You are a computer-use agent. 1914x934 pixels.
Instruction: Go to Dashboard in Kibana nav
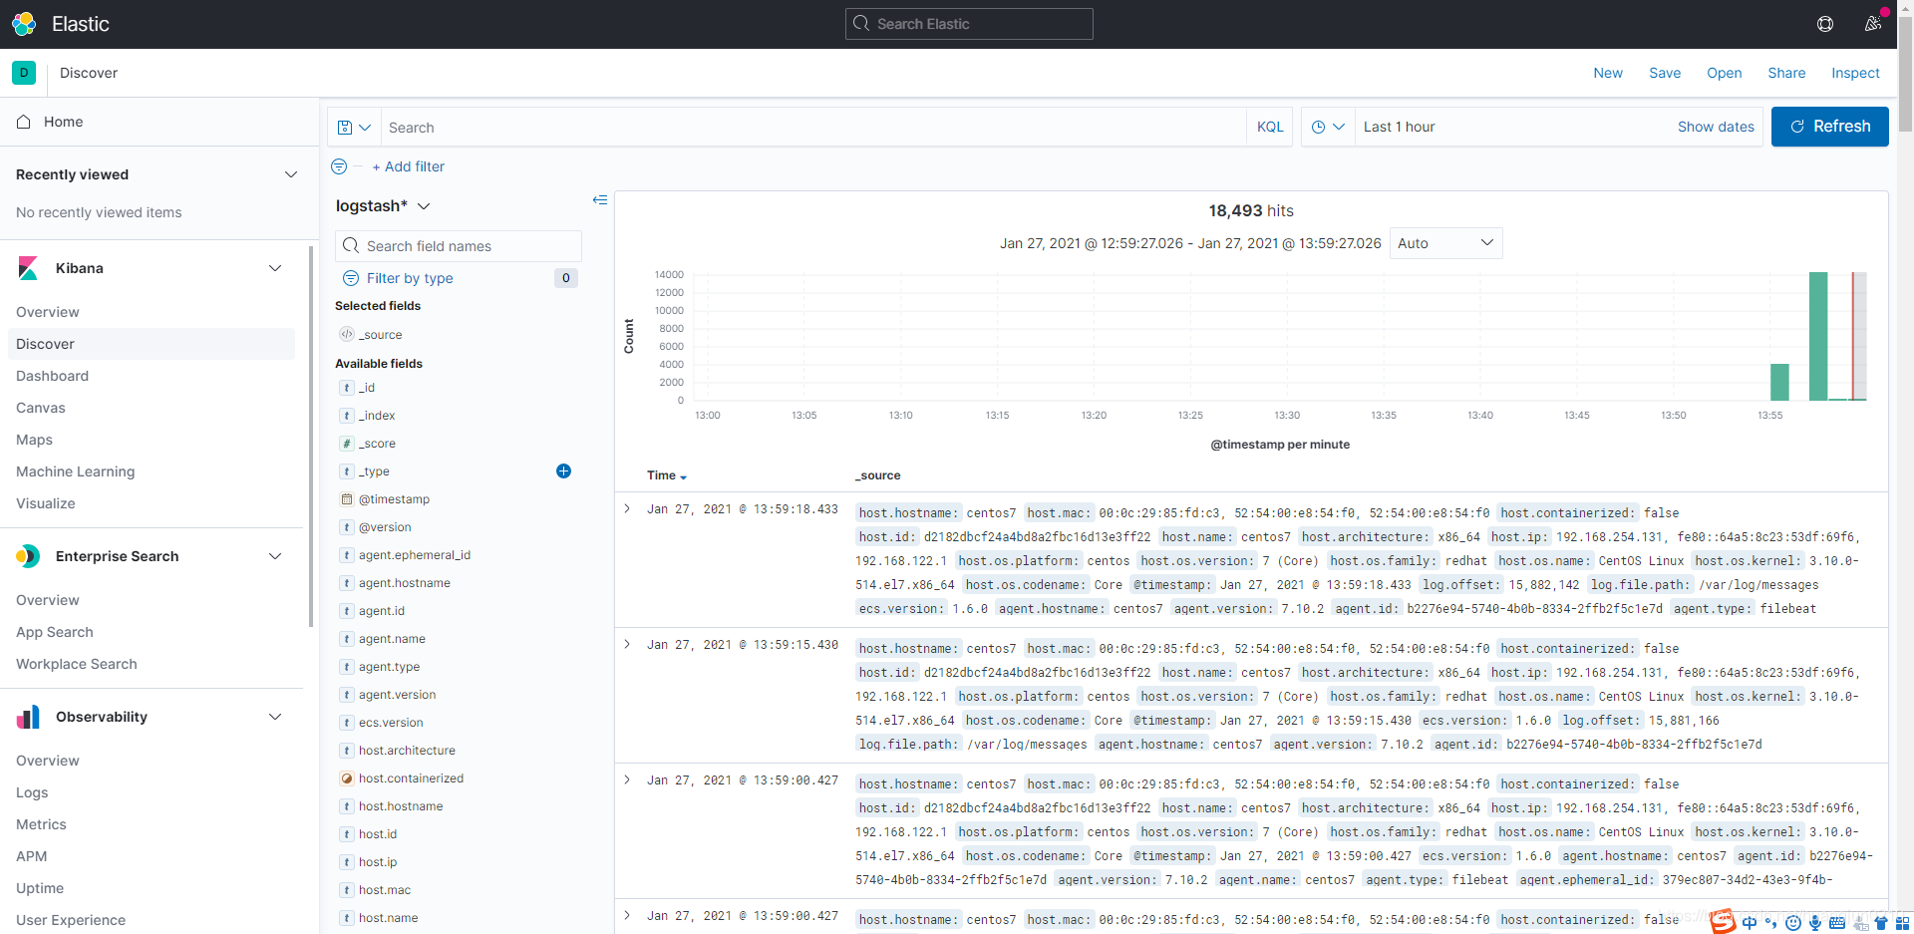pyautogui.click(x=52, y=376)
